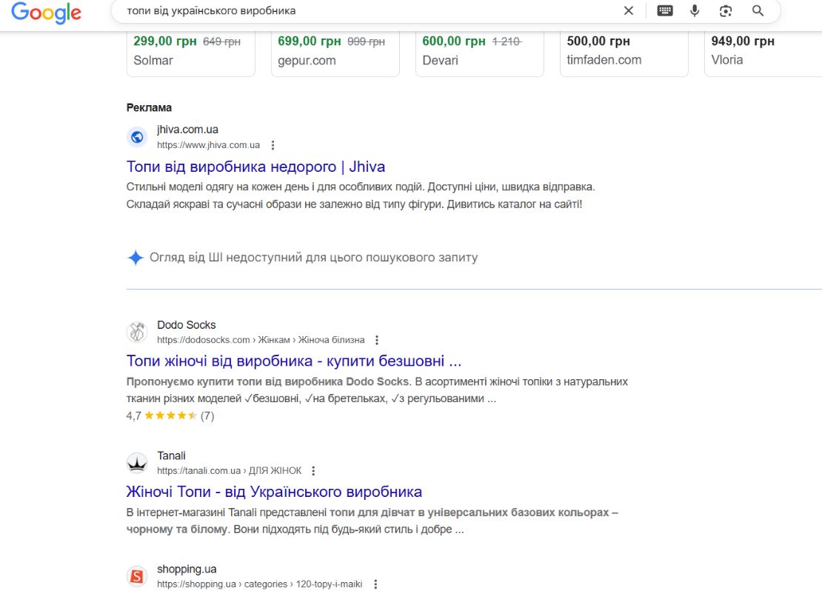
Task: Click inside the search input field
Action: click(370, 10)
